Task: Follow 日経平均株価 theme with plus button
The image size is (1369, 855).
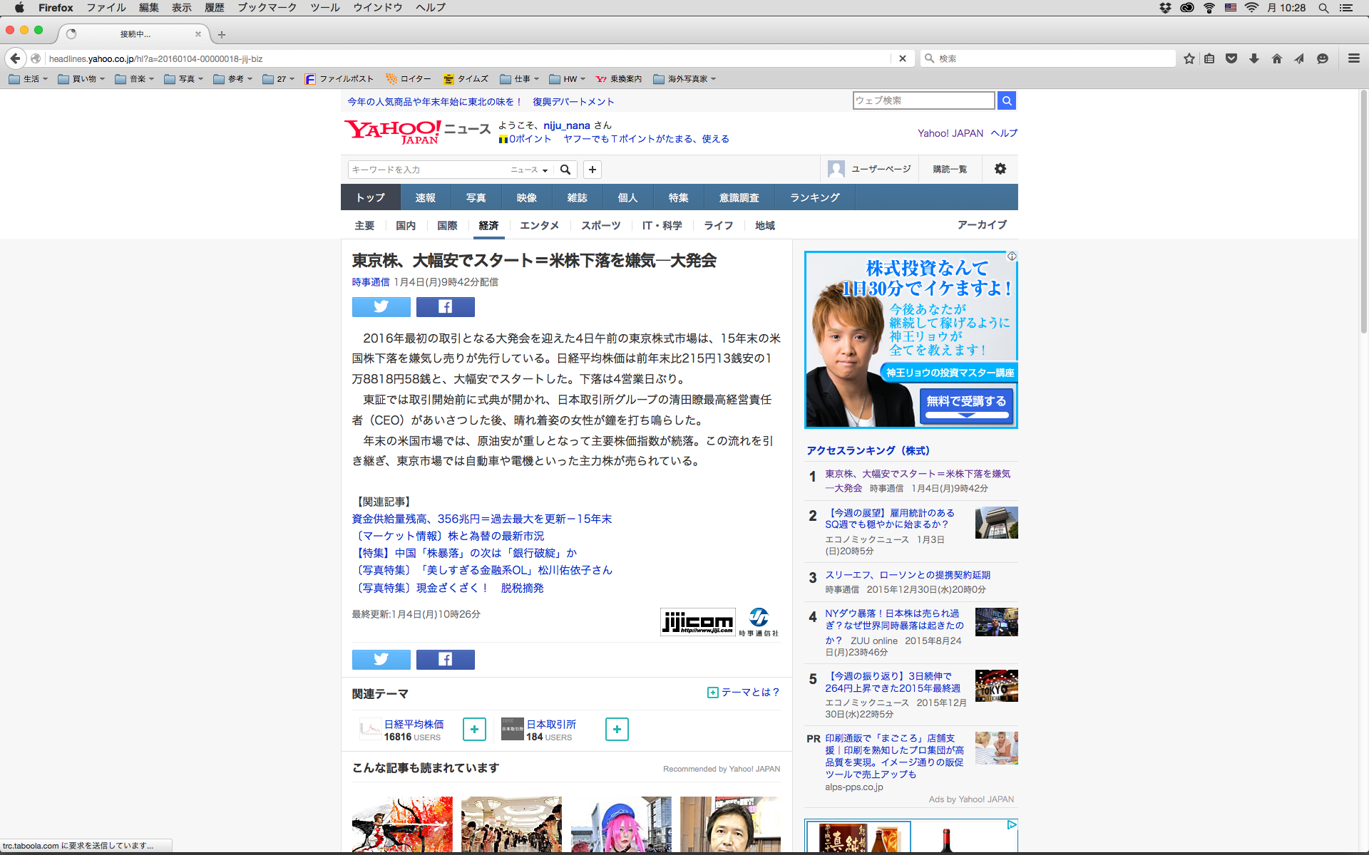Action: point(474,729)
